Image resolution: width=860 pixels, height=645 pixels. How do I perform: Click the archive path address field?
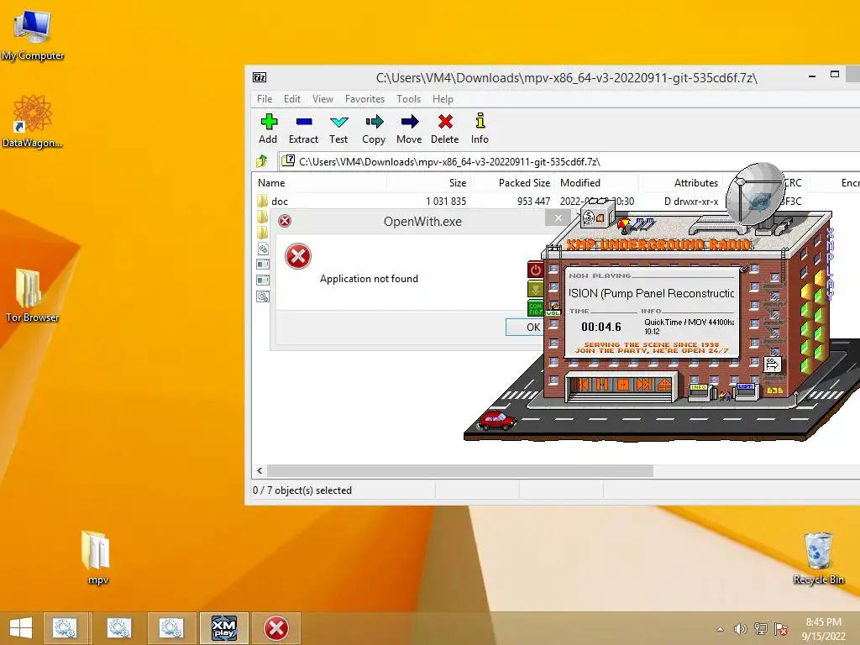pos(569,161)
